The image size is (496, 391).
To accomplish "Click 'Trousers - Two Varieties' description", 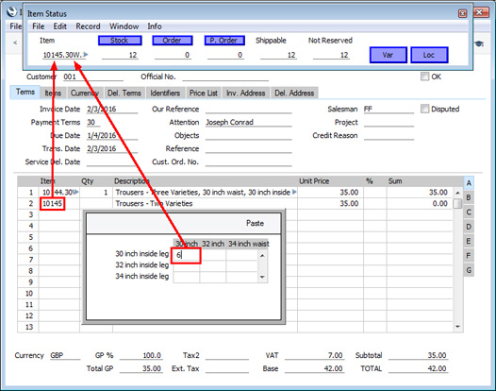I will coord(154,203).
